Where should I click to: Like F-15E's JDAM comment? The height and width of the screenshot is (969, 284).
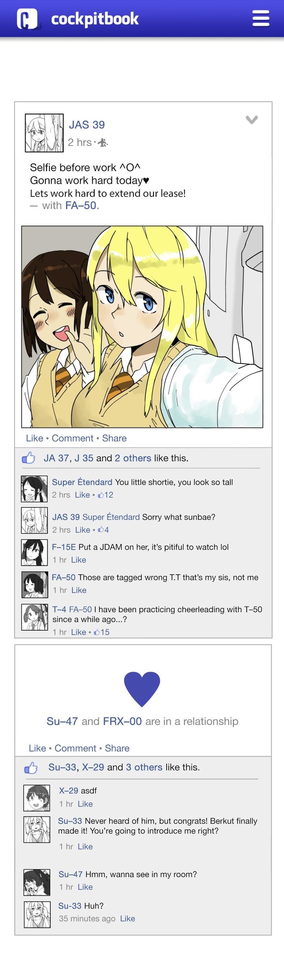pos(79,560)
